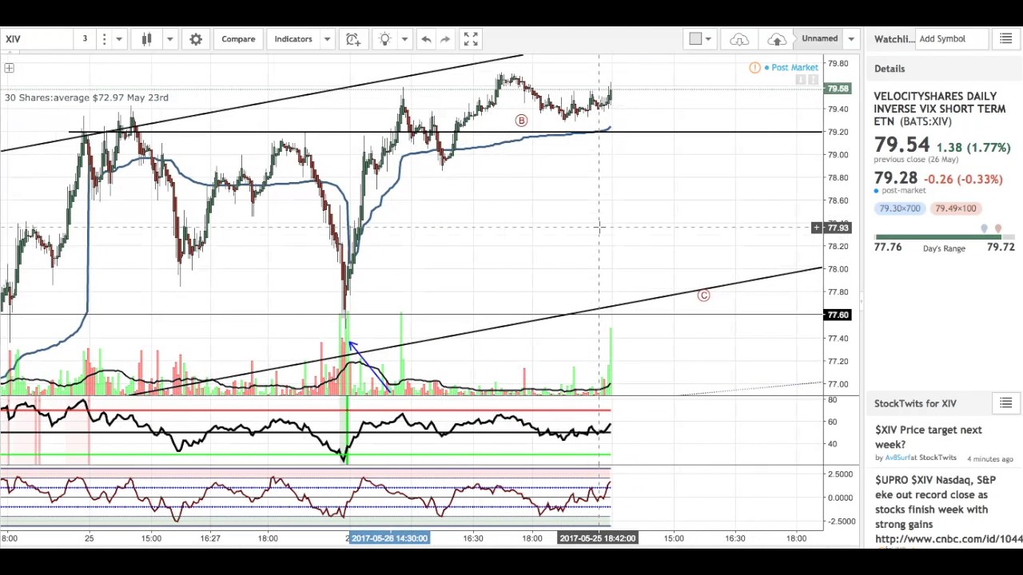Open the interval options dots menu

pyautogui.click(x=104, y=38)
